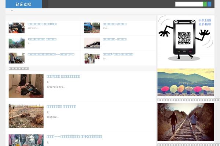Open the article title containing 90
Viewport: 220px width, 146px height.
click(x=74, y=137)
